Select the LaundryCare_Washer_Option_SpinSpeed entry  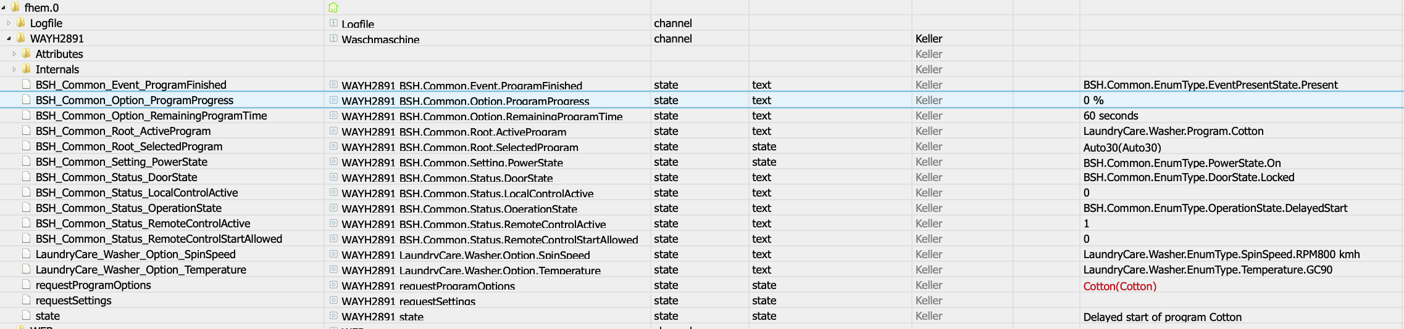tap(135, 254)
